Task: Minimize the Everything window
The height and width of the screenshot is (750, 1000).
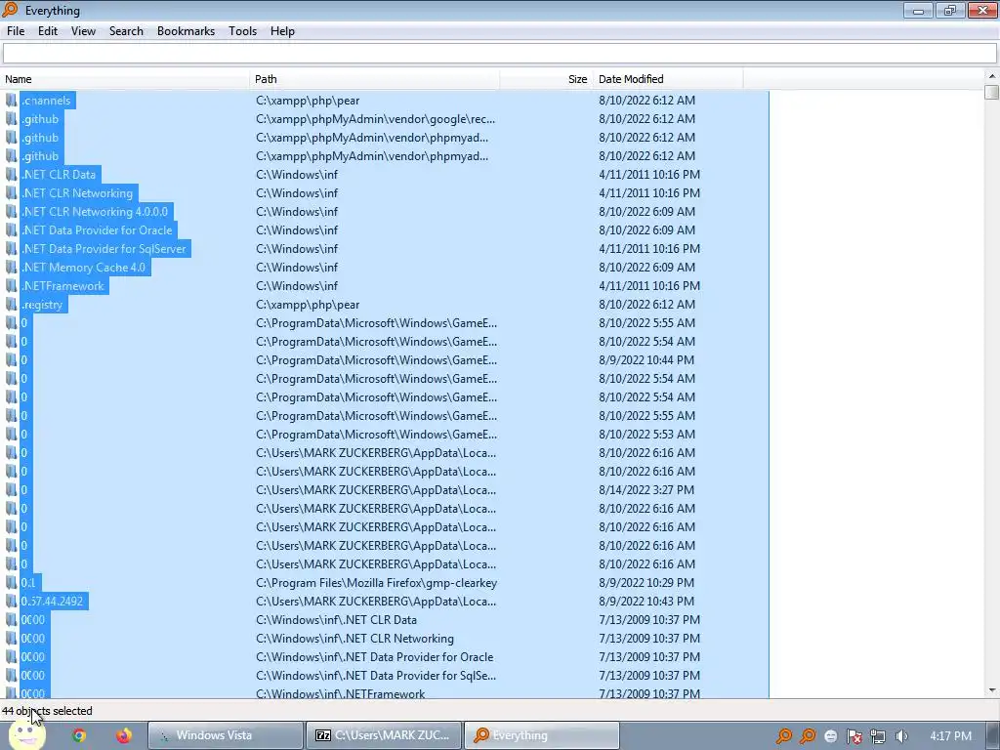Action: pyautogui.click(x=918, y=10)
